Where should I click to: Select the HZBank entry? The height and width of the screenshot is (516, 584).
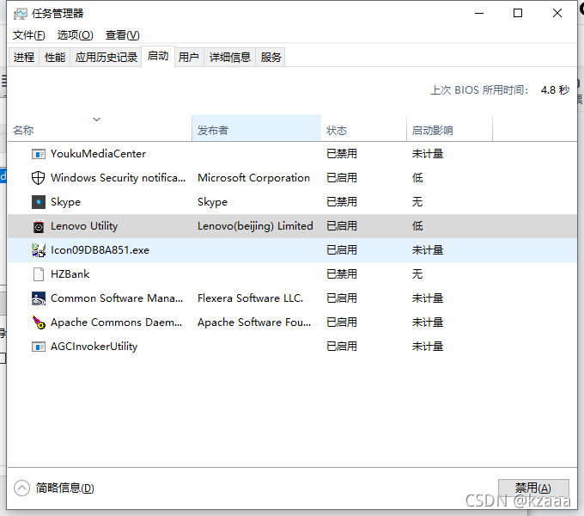tap(70, 274)
